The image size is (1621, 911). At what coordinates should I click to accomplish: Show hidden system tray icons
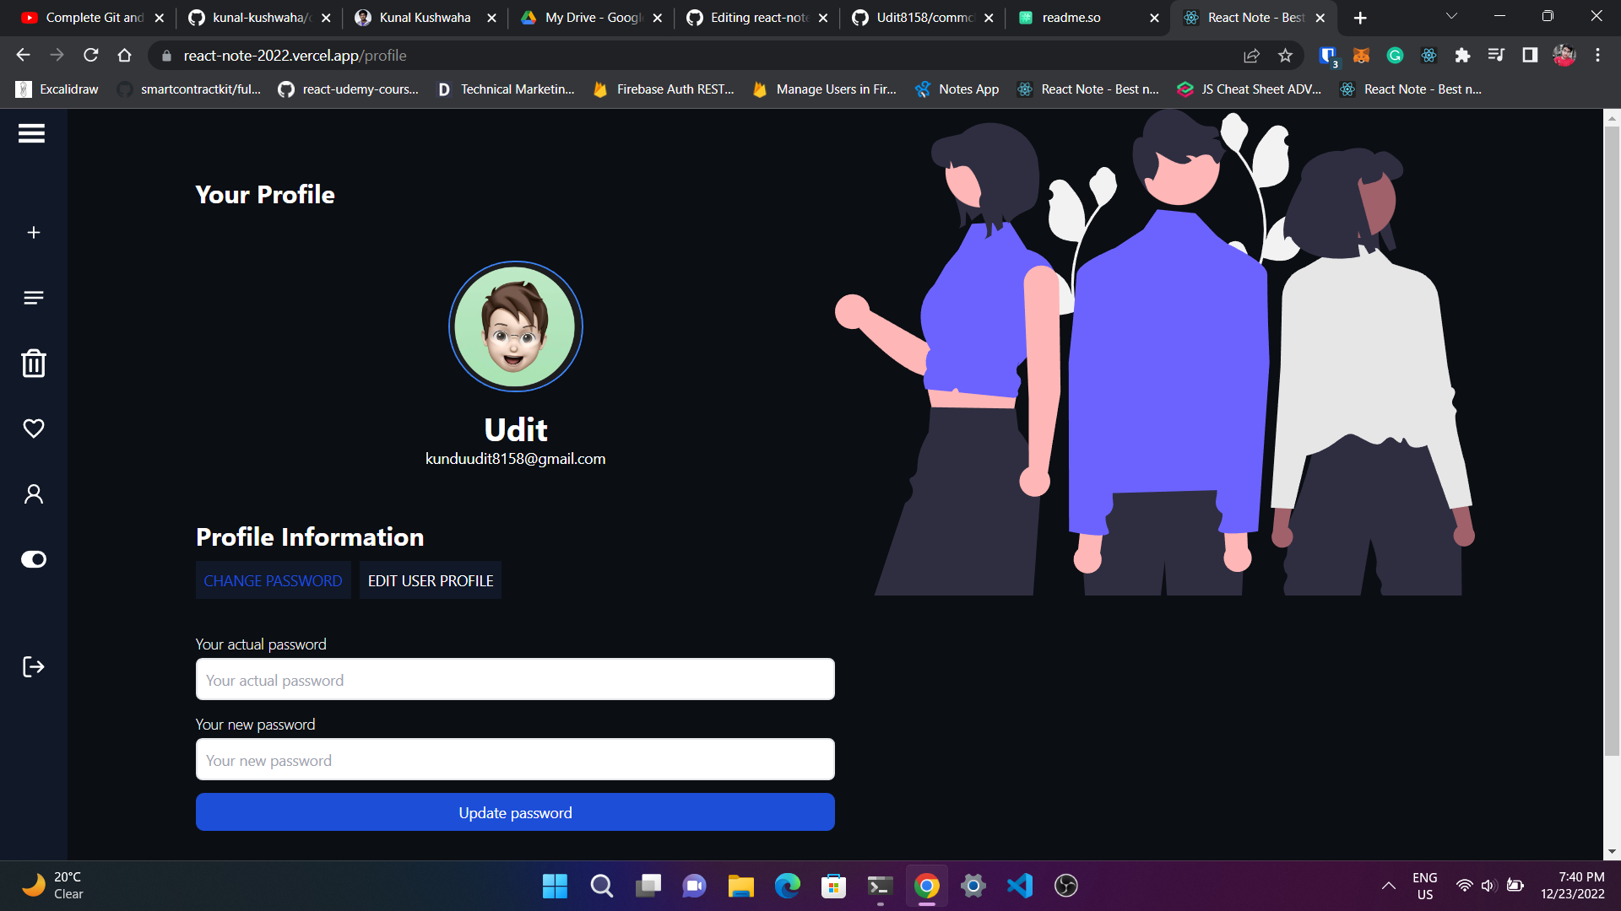coord(1388,886)
